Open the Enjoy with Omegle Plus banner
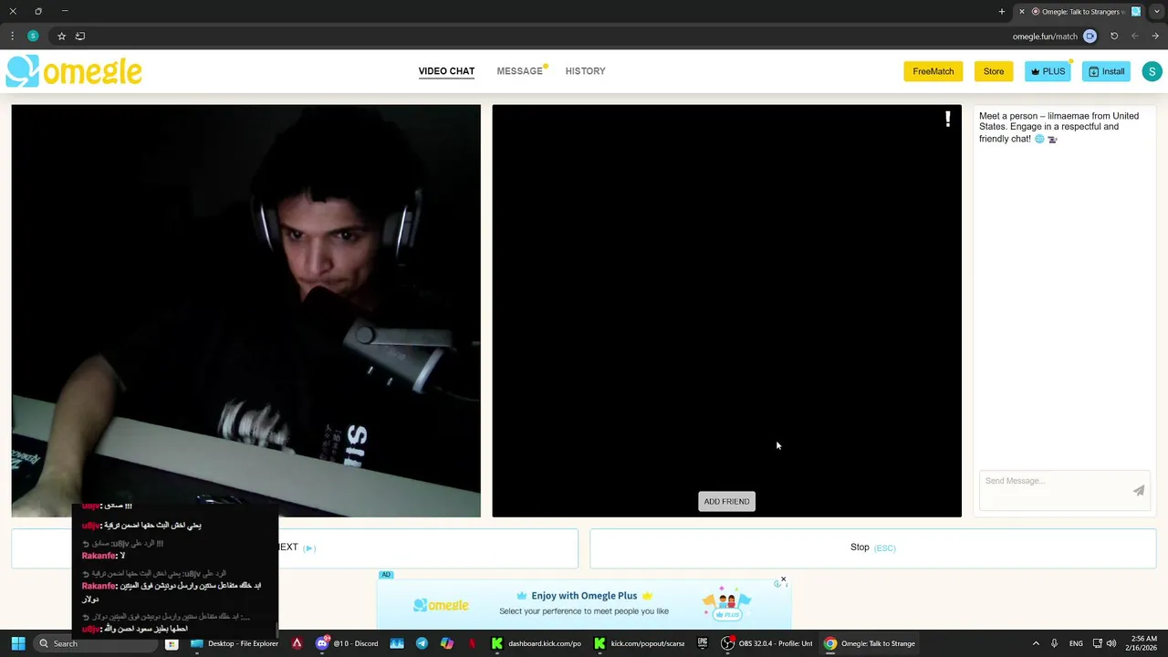Viewport: 1168px width, 657px height. 584,603
